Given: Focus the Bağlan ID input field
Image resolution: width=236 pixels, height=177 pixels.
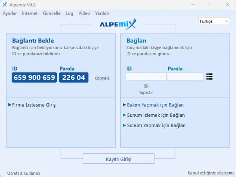Looking at the screenshot, I should tap(146, 76).
